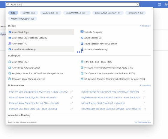Click Marketplace icon for Citrix ADC 13.0
This screenshot has height=139, width=168.
pyautogui.click(x=82, y=62)
